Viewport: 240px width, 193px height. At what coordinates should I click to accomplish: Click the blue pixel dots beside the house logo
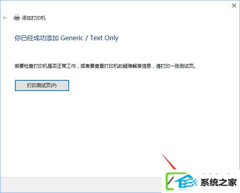(x=195, y=182)
